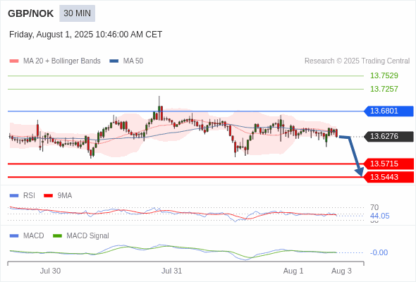Image resolution: width=416 pixels, height=282 pixels.
Task: Click the MA 50 legend label
Action: click(133, 61)
